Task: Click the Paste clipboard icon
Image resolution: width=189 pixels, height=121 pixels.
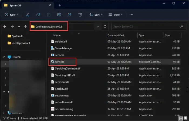Action: pyautogui.click(x=49, y=15)
